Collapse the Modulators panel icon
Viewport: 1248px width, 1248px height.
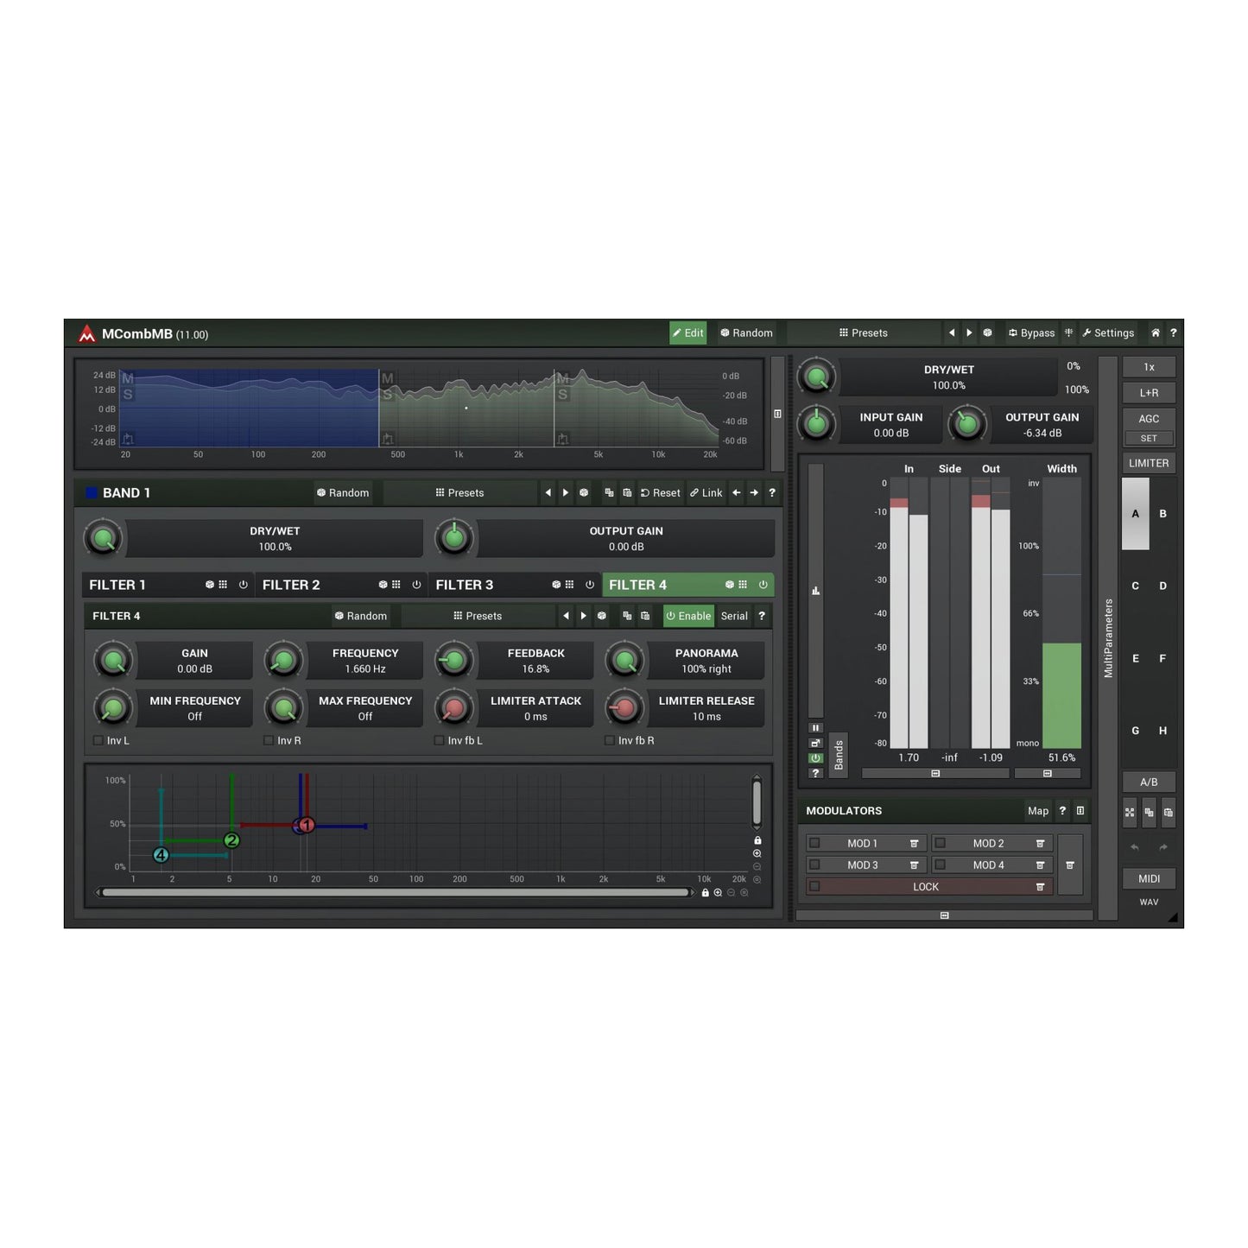tap(1080, 810)
